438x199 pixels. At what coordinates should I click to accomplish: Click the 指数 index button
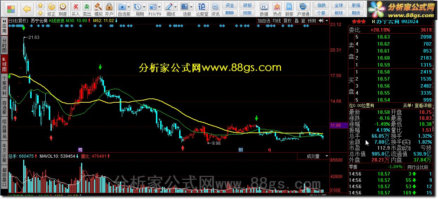point(321,5)
